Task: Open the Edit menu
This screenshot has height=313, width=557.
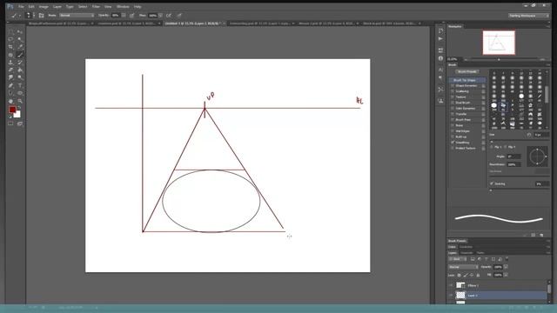Action: coord(31,7)
